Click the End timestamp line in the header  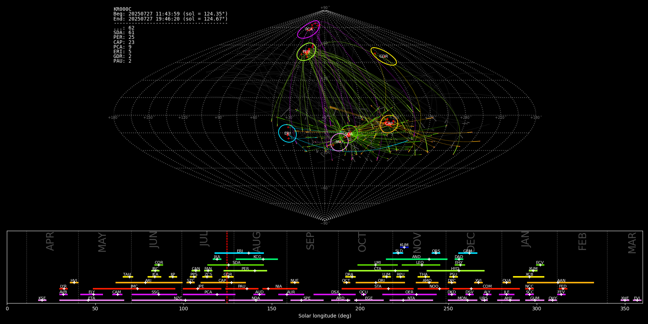pyautogui.click(x=171, y=19)
